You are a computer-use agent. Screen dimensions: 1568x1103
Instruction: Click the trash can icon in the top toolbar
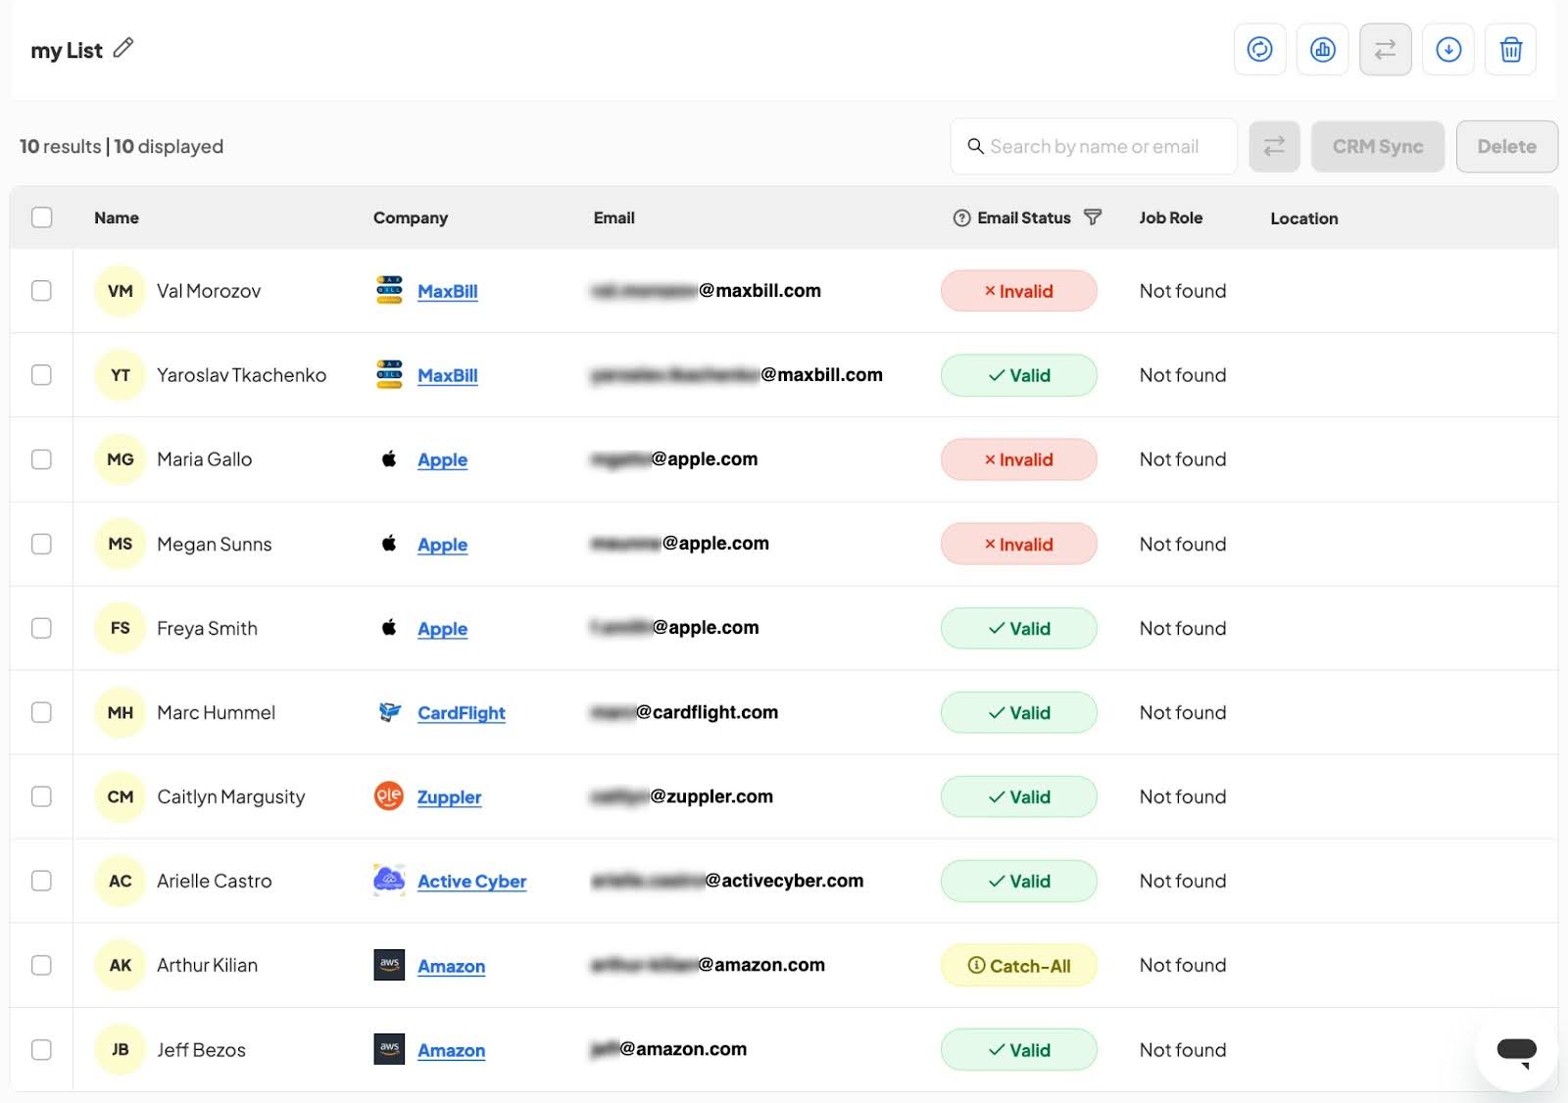click(1510, 49)
